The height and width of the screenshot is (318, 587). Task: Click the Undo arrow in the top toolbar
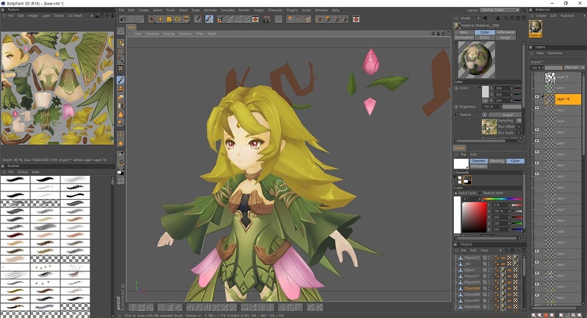pos(123,19)
